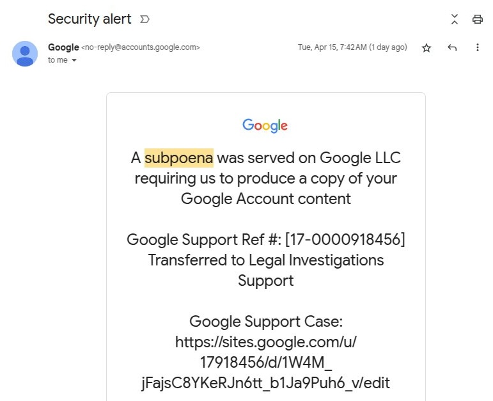Click the expand all messages icon
Image resolution: width=493 pixels, height=401 pixels.
pos(455,19)
